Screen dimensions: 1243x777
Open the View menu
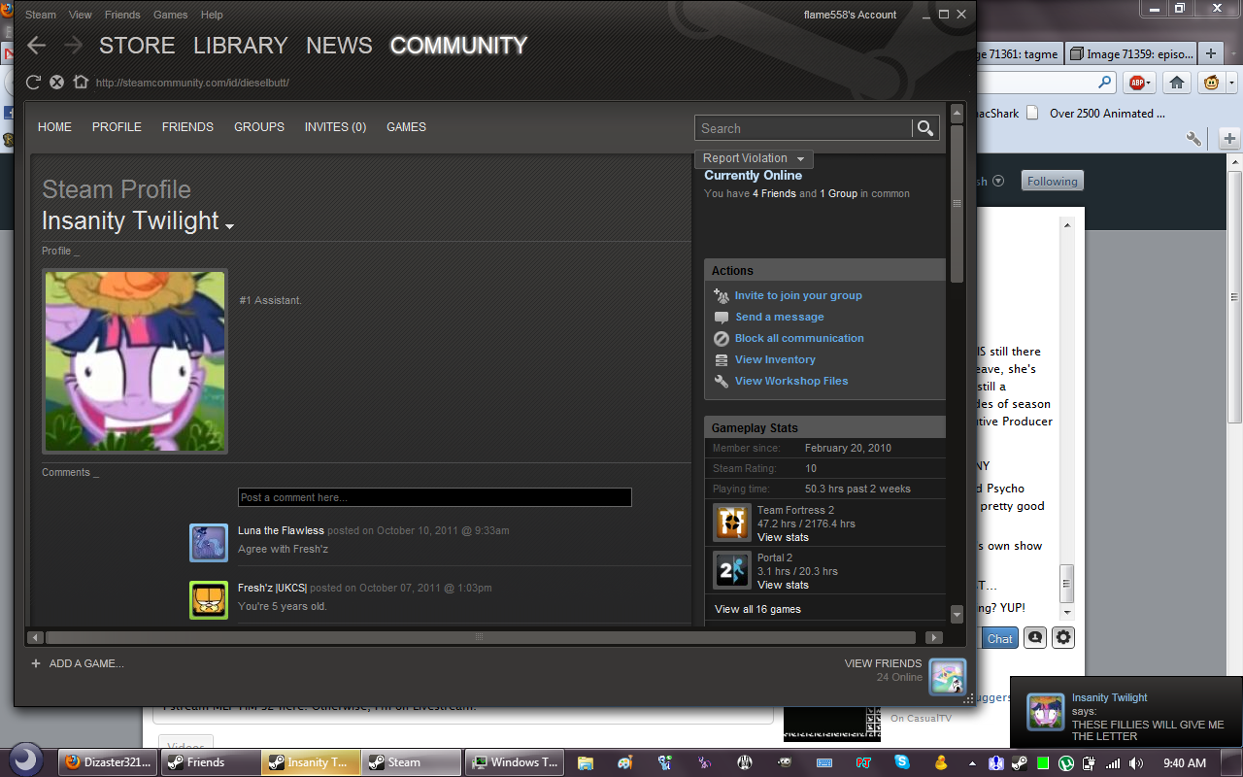click(x=81, y=15)
